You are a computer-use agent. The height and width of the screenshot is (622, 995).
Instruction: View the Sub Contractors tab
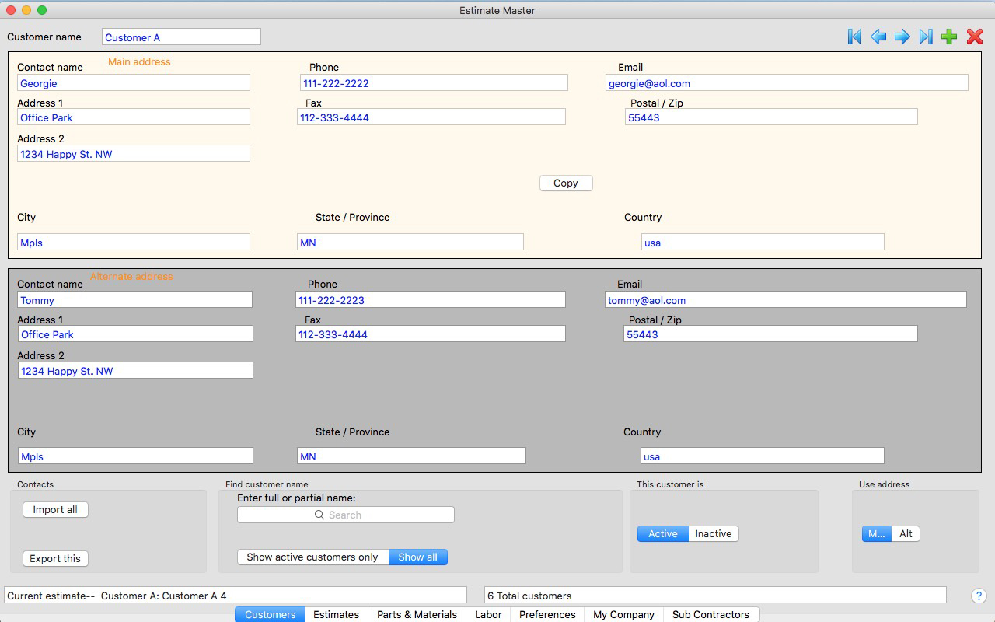[711, 614]
